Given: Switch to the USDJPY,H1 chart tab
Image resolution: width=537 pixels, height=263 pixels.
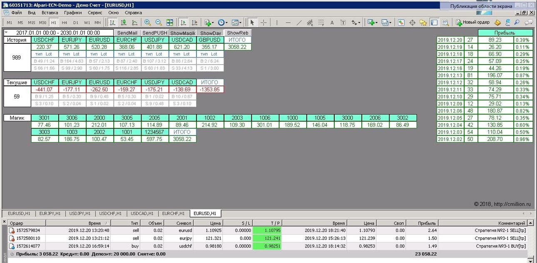Looking at the screenshot, I should click(x=80, y=213).
